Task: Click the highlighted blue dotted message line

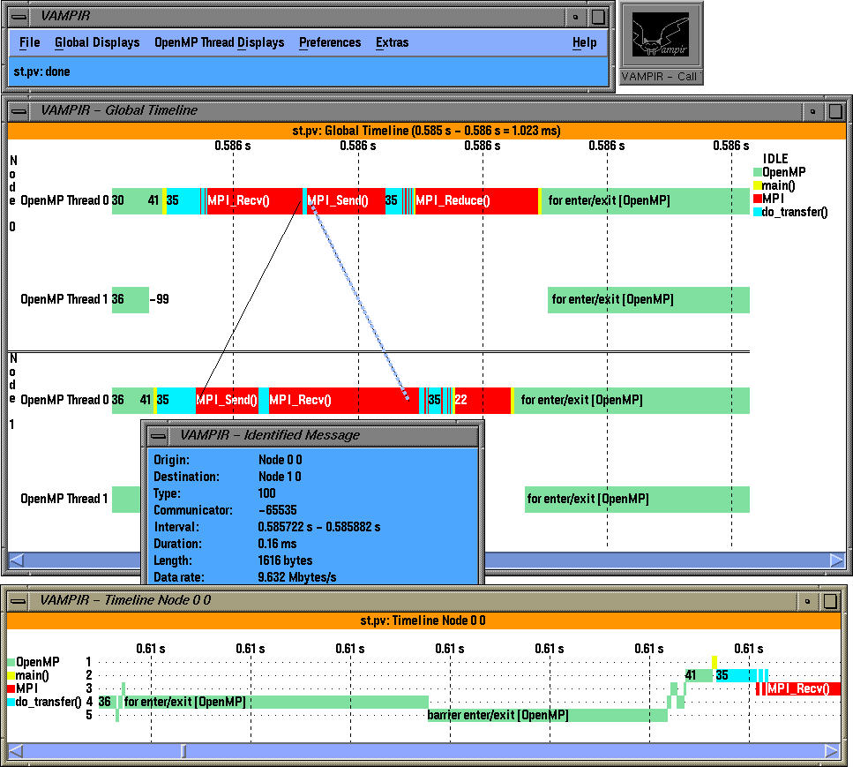Action: coord(360,302)
